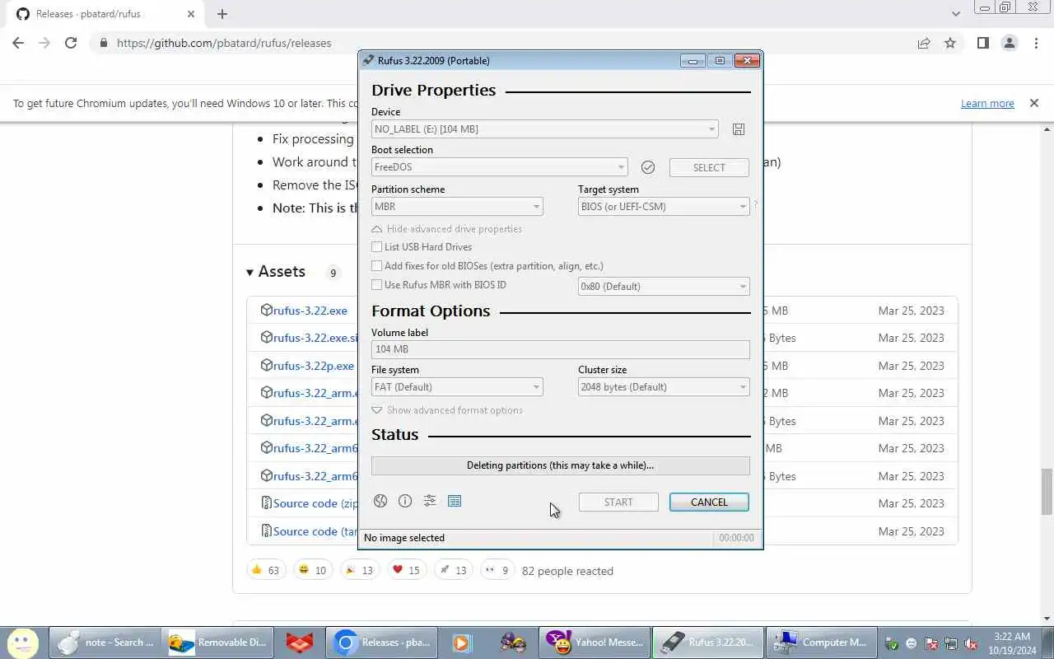Open the Boot selection FreeDOS dropdown
Viewport: 1054px width, 659px height.
click(499, 167)
